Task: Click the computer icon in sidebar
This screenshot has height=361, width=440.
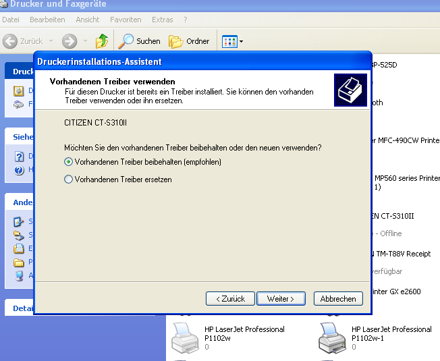Action: pyautogui.click(x=19, y=276)
